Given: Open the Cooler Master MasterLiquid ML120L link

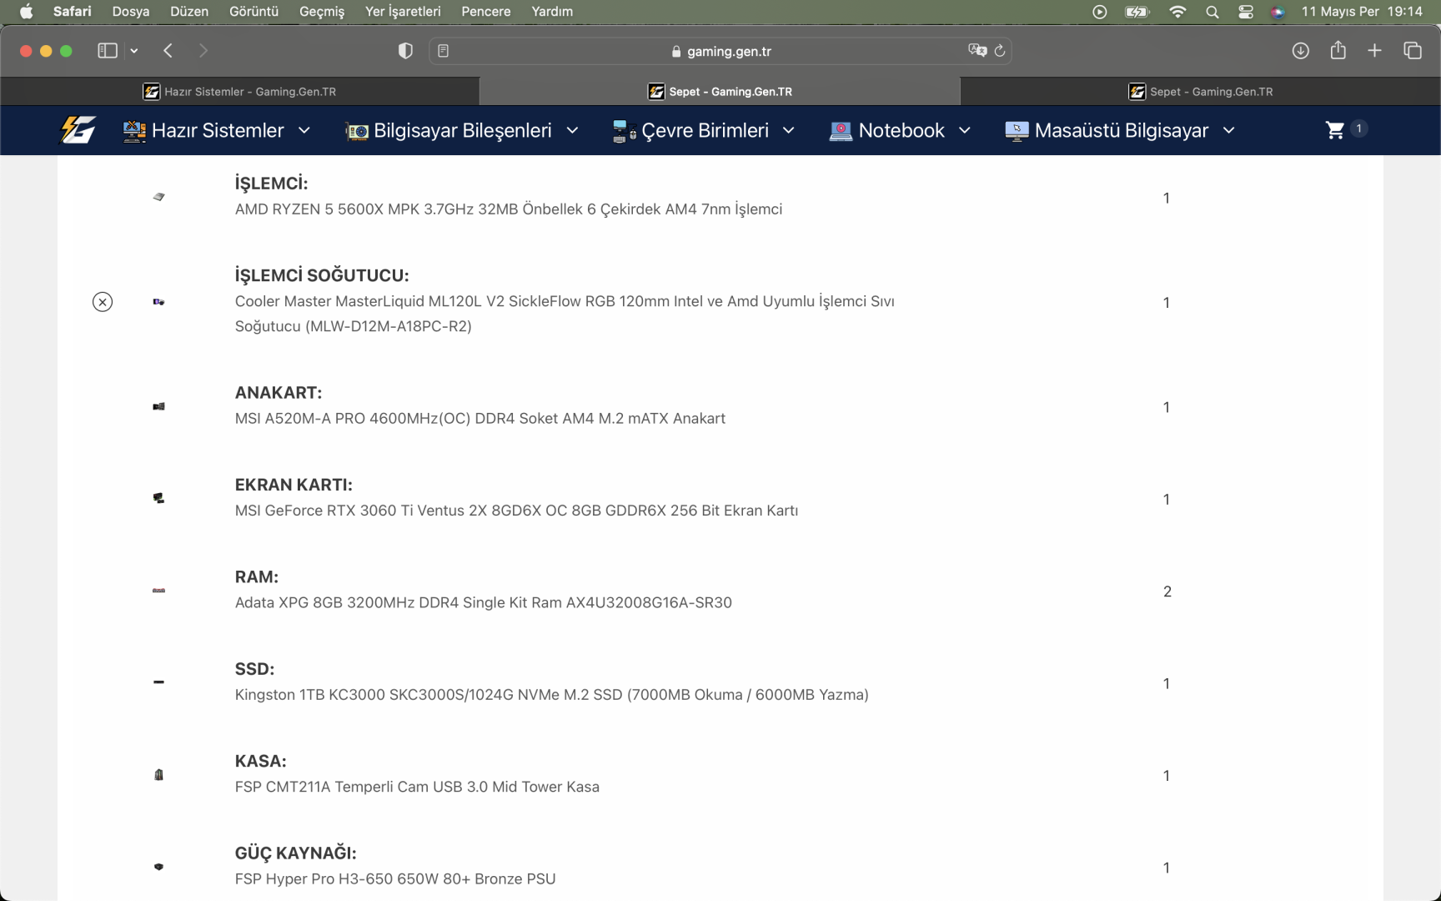Looking at the screenshot, I should click(x=565, y=314).
